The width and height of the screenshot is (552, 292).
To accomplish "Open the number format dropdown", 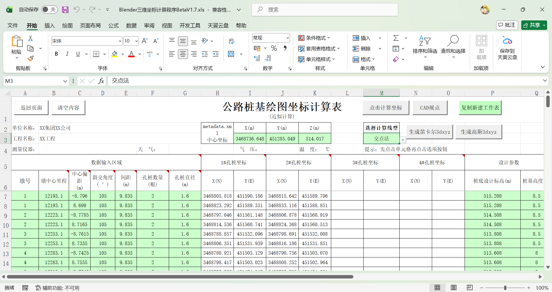I will tap(287, 38).
